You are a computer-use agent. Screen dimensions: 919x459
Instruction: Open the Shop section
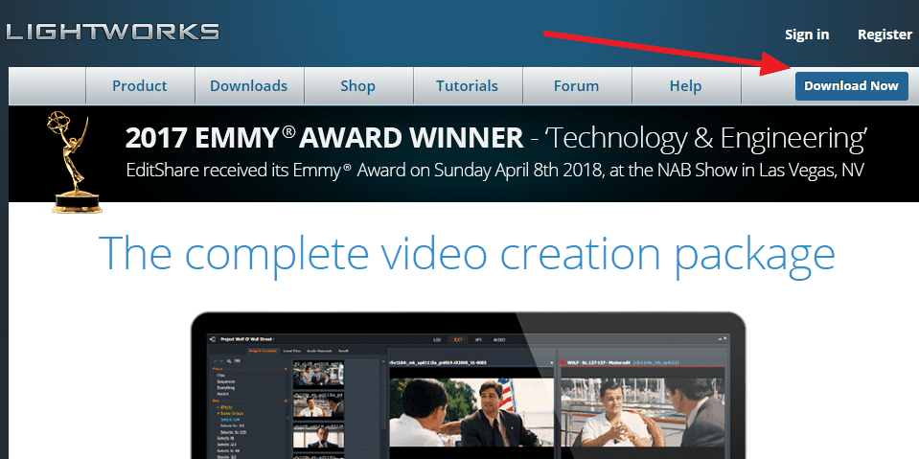click(357, 86)
